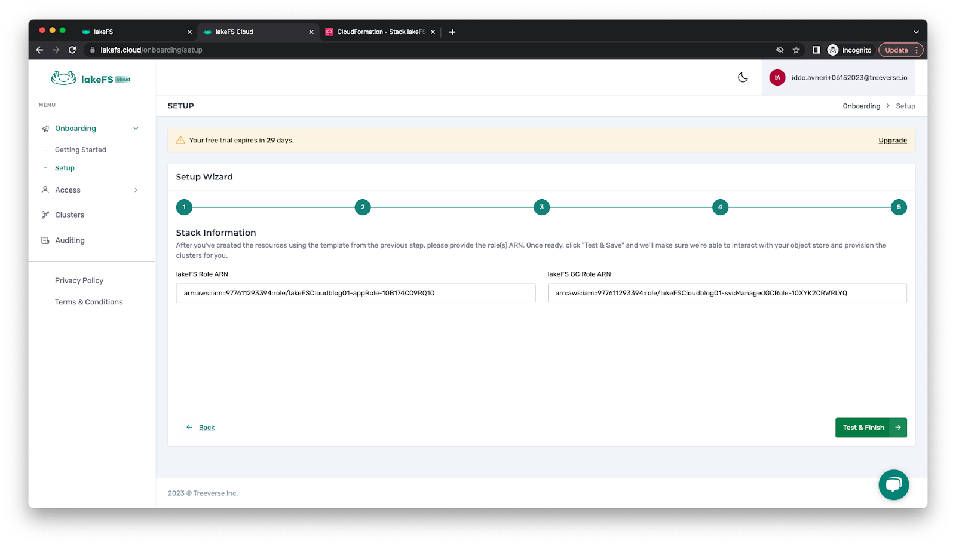Click the Clusters branch icon

point(45,215)
